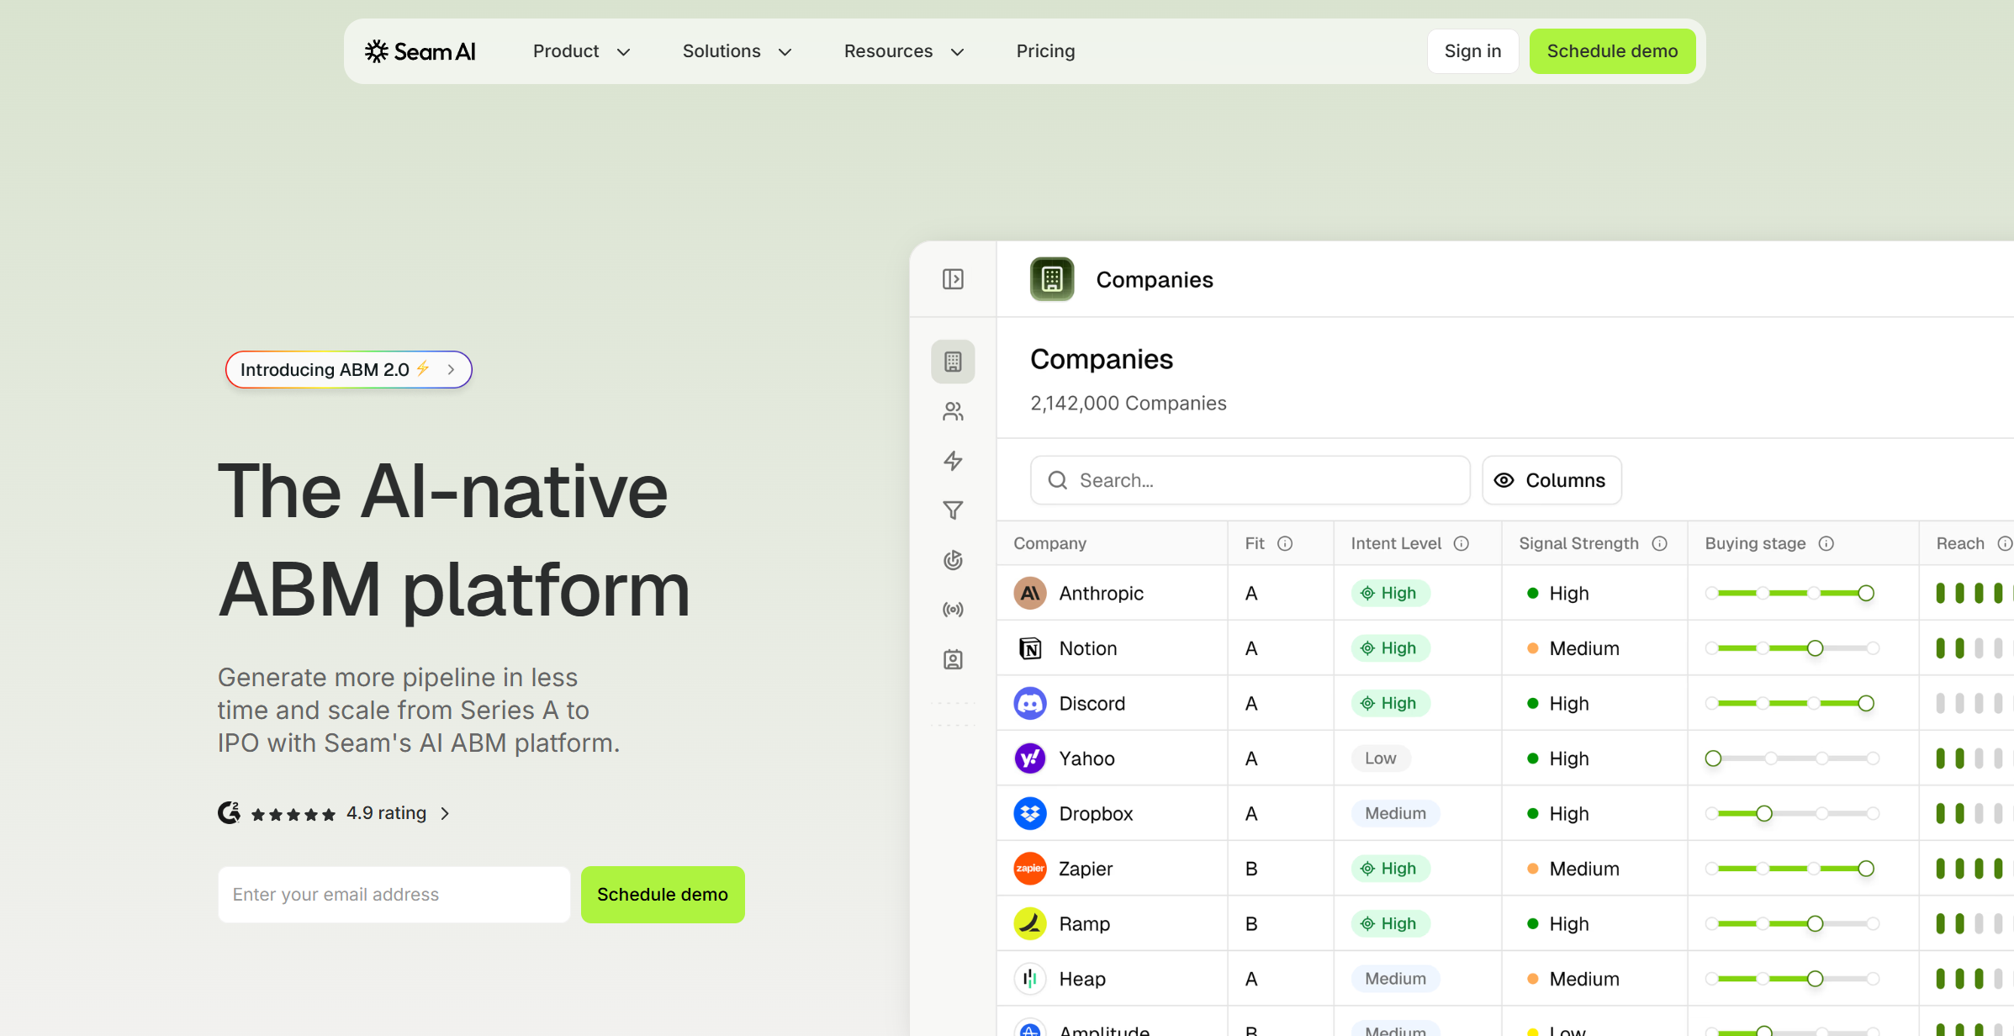
Task: Click the companies Search field
Action: (1250, 480)
